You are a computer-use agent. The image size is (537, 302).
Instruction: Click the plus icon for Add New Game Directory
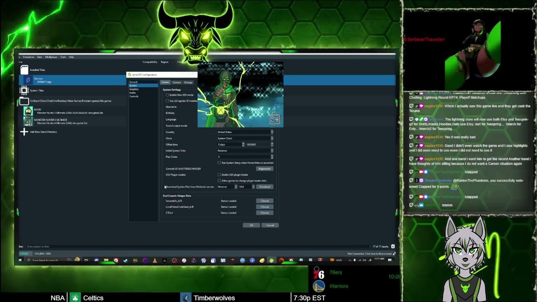click(x=24, y=132)
